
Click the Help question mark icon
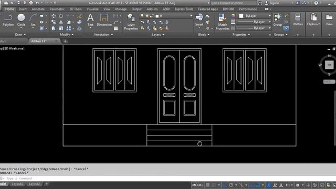[316, 3]
